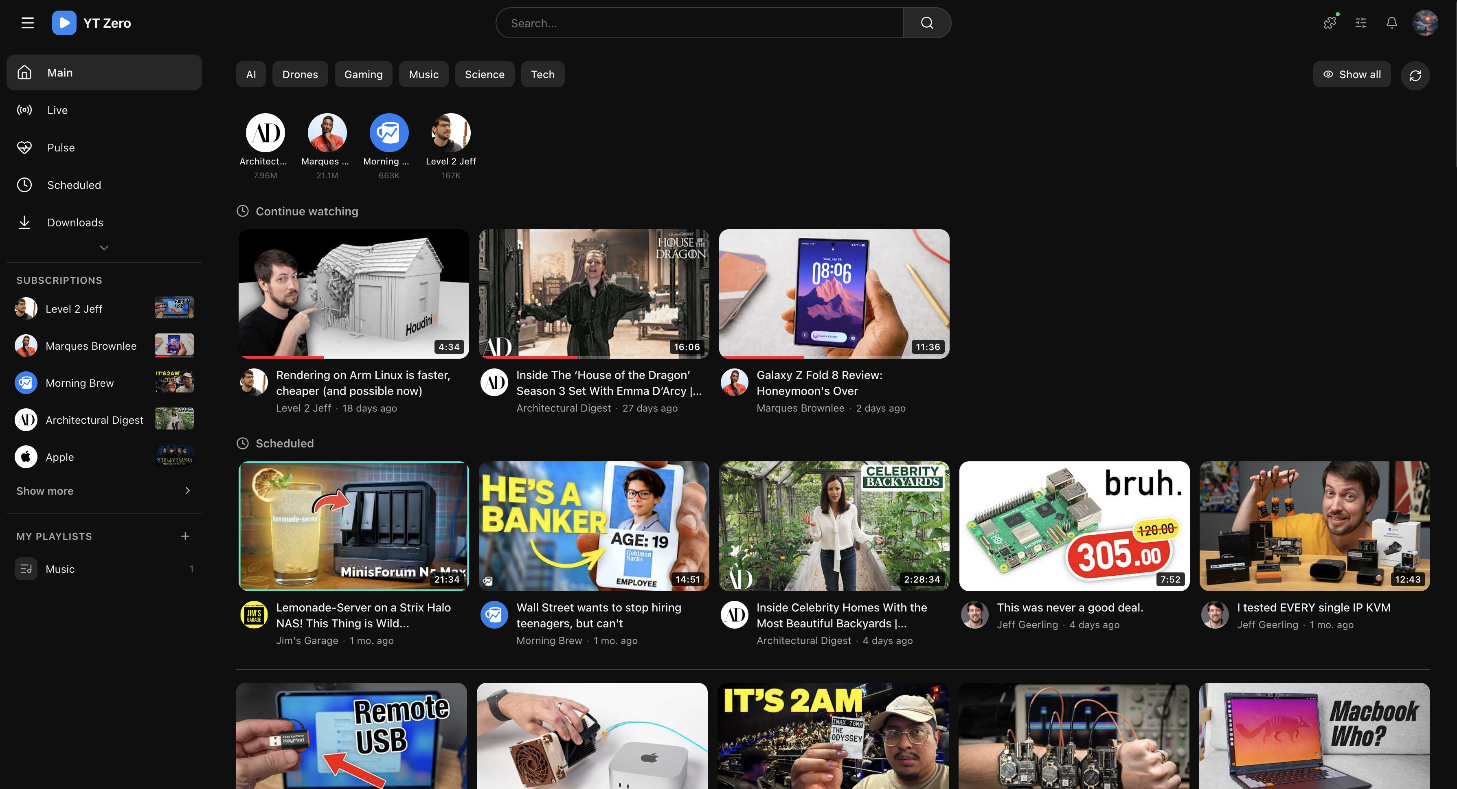Open Architectural Digest channel avatar bubble
The image size is (1457, 789).
pyautogui.click(x=265, y=132)
